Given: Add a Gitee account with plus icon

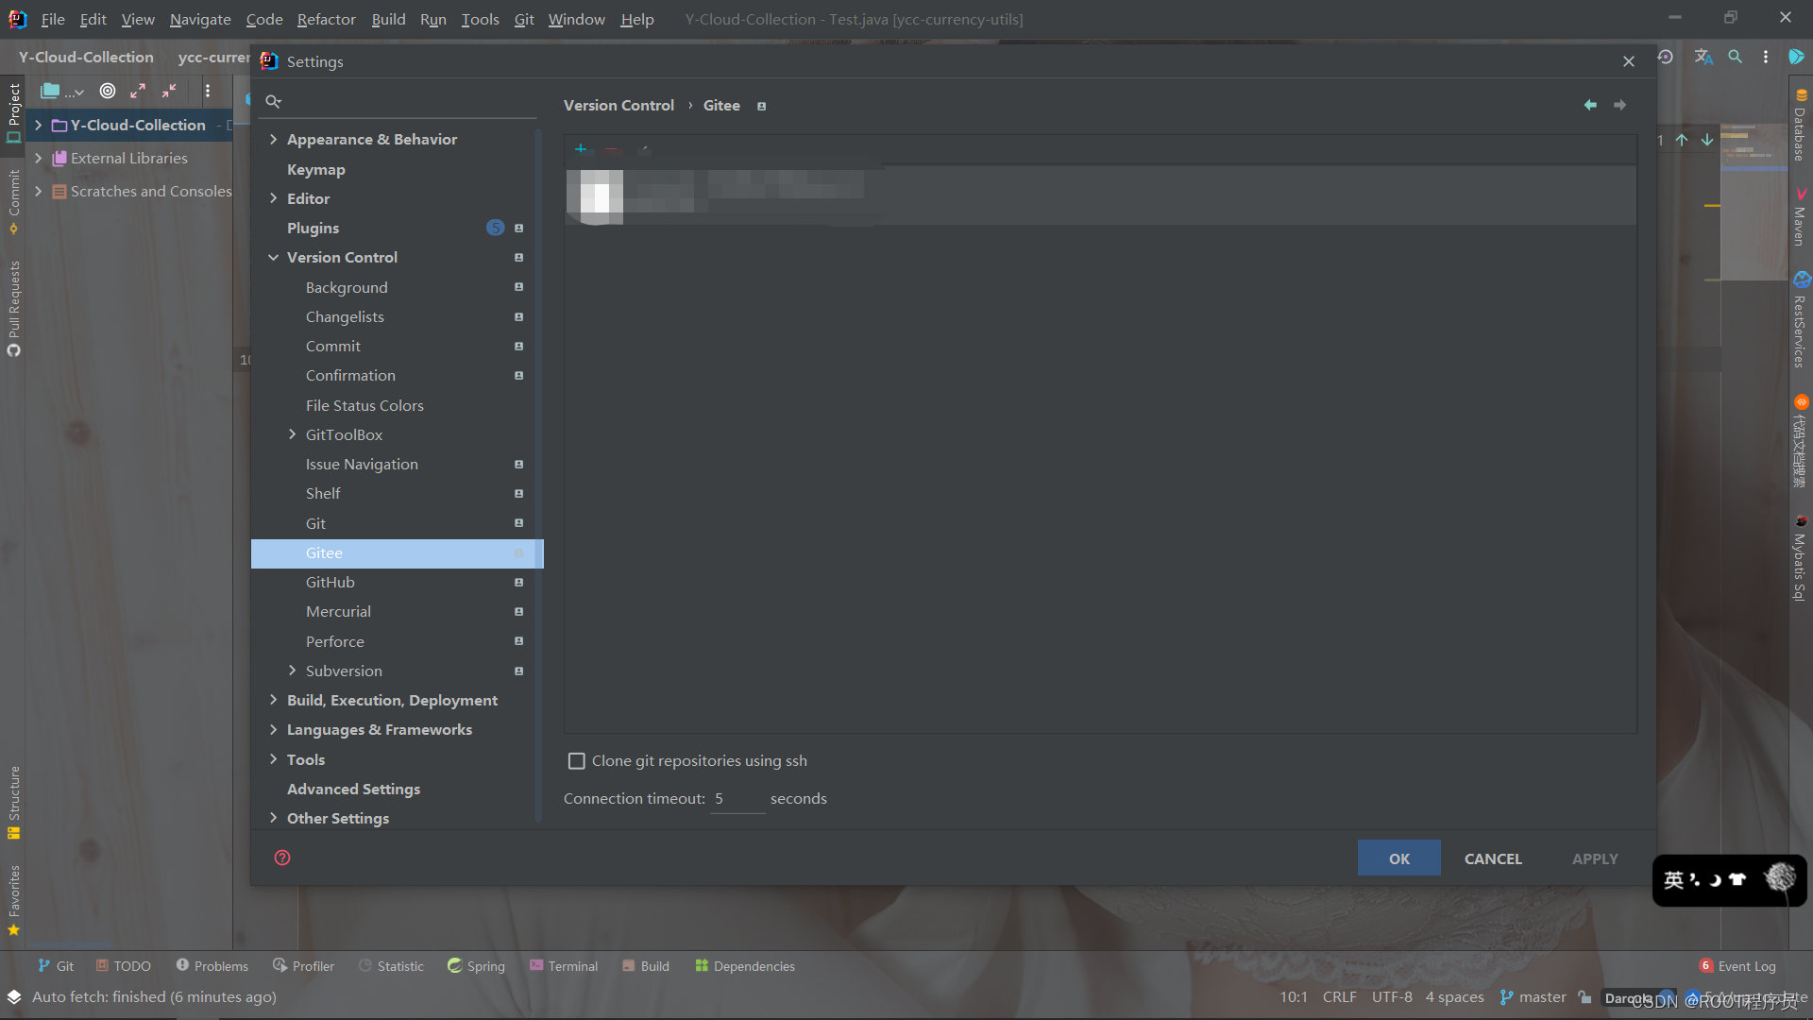Looking at the screenshot, I should pyautogui.click(x=581, y=149).
